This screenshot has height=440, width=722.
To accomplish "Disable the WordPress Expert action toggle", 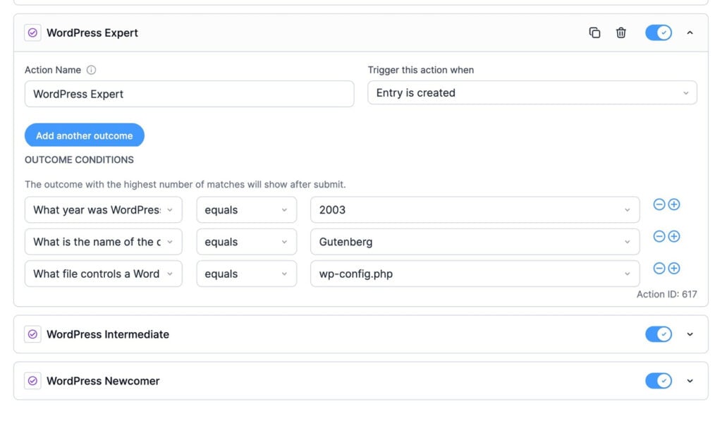I will [659, 32].
